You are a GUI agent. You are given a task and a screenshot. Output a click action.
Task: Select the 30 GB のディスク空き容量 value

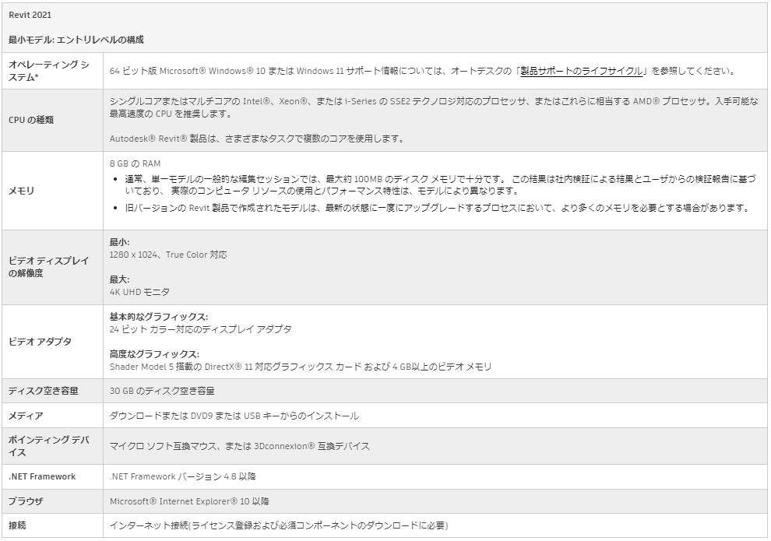(x=162, y=391)
